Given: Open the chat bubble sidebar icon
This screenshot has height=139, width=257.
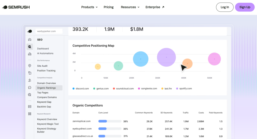Looking at the screenshot, I should coord(30,87).
